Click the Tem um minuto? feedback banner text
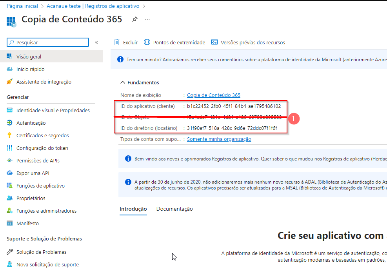This screenshot has height=275, width=387. 257,60
